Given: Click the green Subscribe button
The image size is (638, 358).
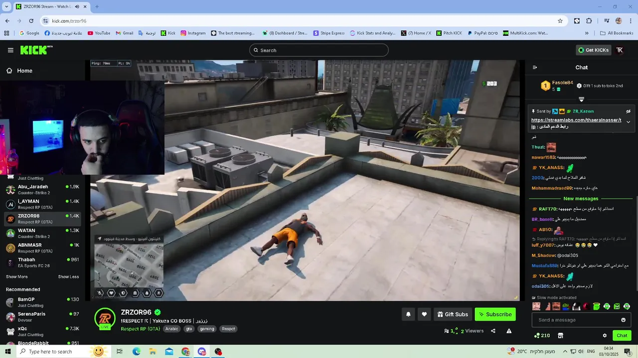Looking at the screenshot, I should tap(495, 314).
